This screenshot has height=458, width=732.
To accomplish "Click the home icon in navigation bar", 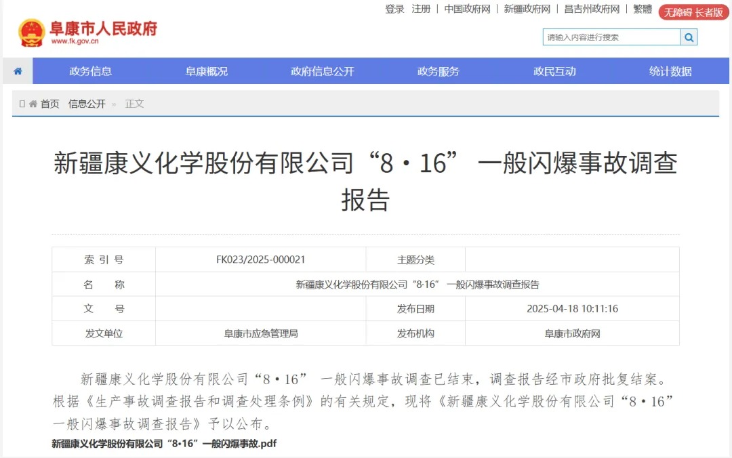I will [x=18, y=71].
